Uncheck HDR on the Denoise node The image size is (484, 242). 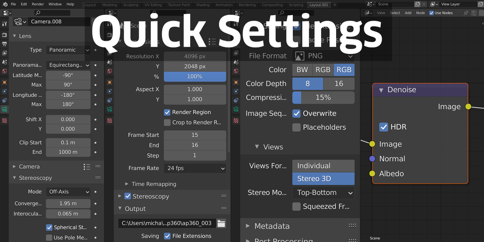coord(384,127)
